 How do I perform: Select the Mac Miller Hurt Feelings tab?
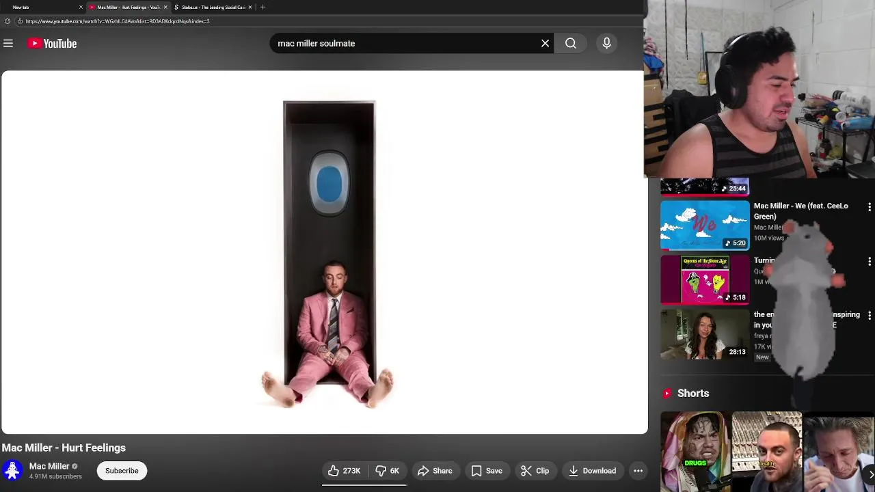pos(127,7)
